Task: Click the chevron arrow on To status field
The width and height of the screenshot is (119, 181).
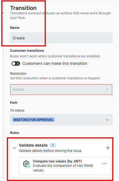Action: [107, 120]
